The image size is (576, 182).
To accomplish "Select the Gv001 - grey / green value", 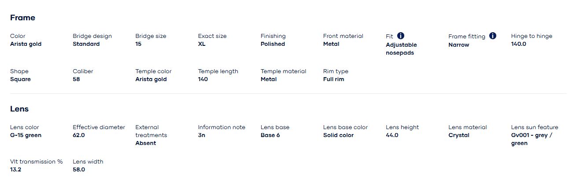I will click(532, 139).
